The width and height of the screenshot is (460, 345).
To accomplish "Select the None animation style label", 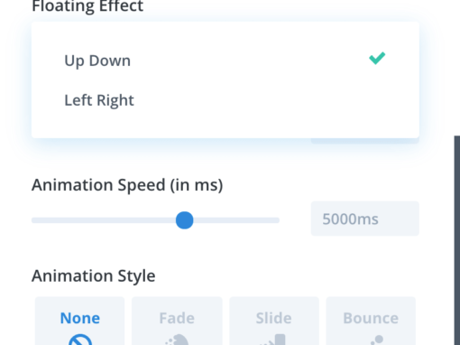I will point(80,318).
